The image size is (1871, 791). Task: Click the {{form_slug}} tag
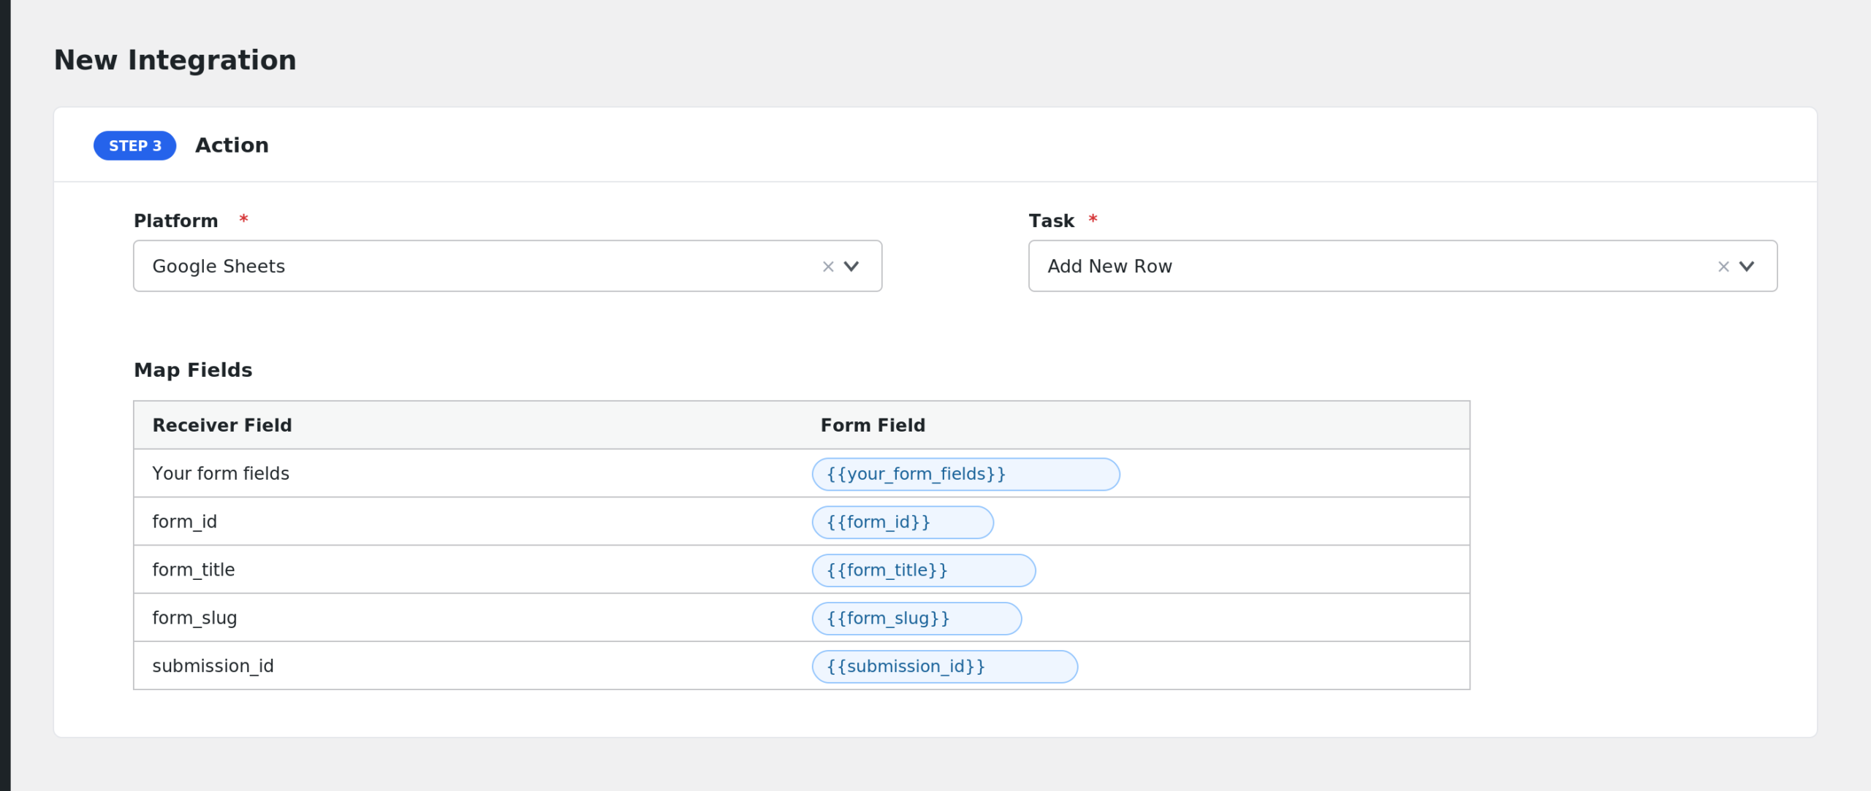click(916, 619)
